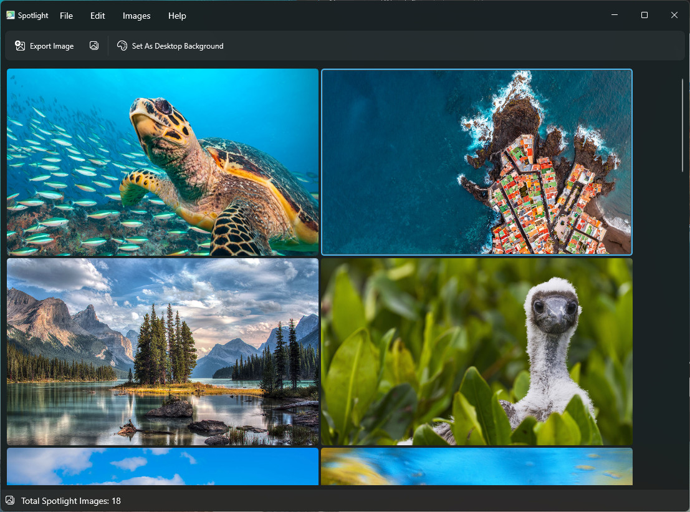Click Set As Desktop Background
The image size is (690, 512).
tap(170, 46)
